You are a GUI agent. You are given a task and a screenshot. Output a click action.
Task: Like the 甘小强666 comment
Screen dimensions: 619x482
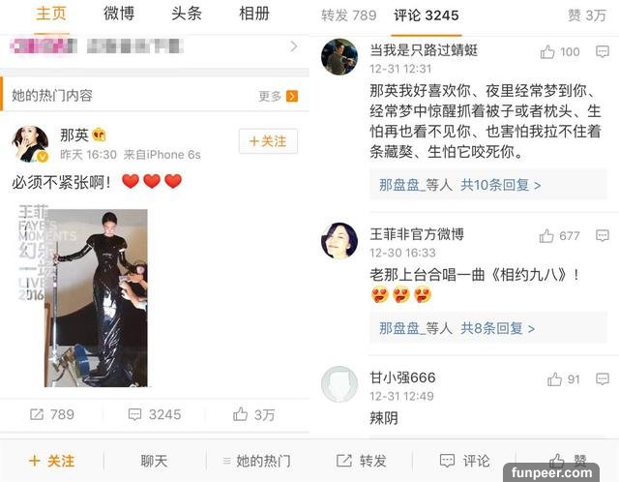point(554,379)
